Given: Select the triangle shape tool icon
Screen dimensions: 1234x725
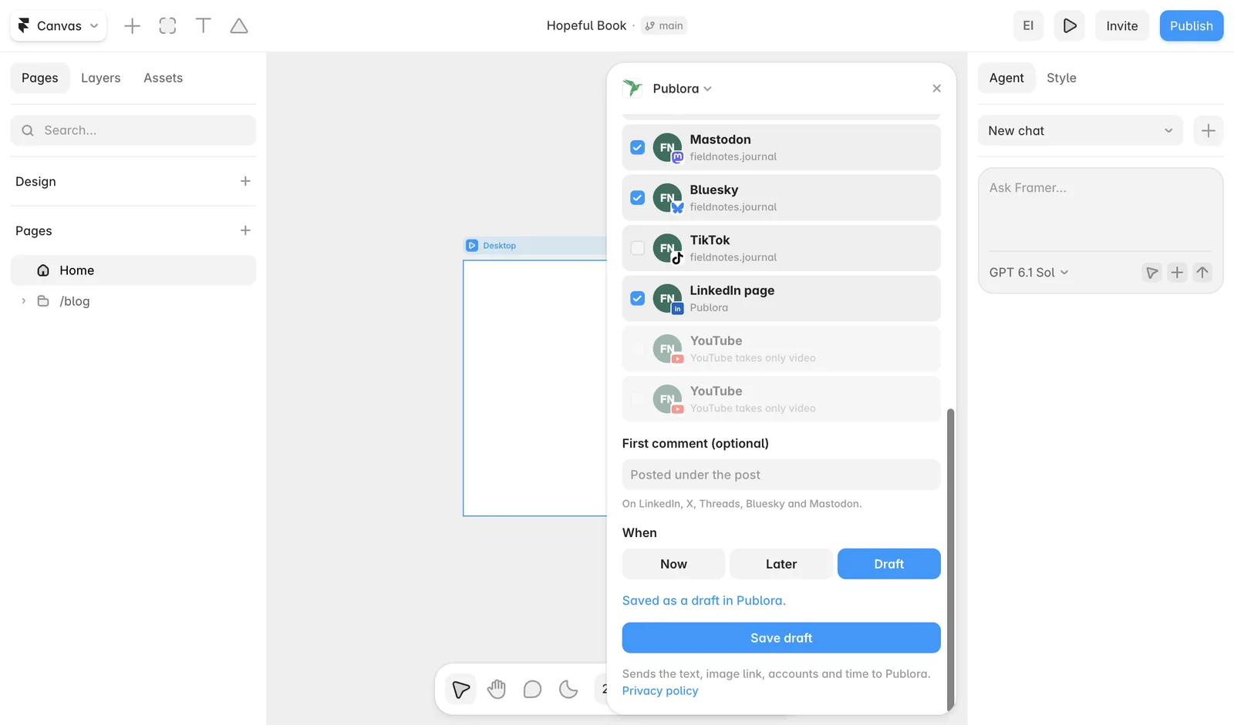Looking at the screenshot, I should (x=239, y=26).
